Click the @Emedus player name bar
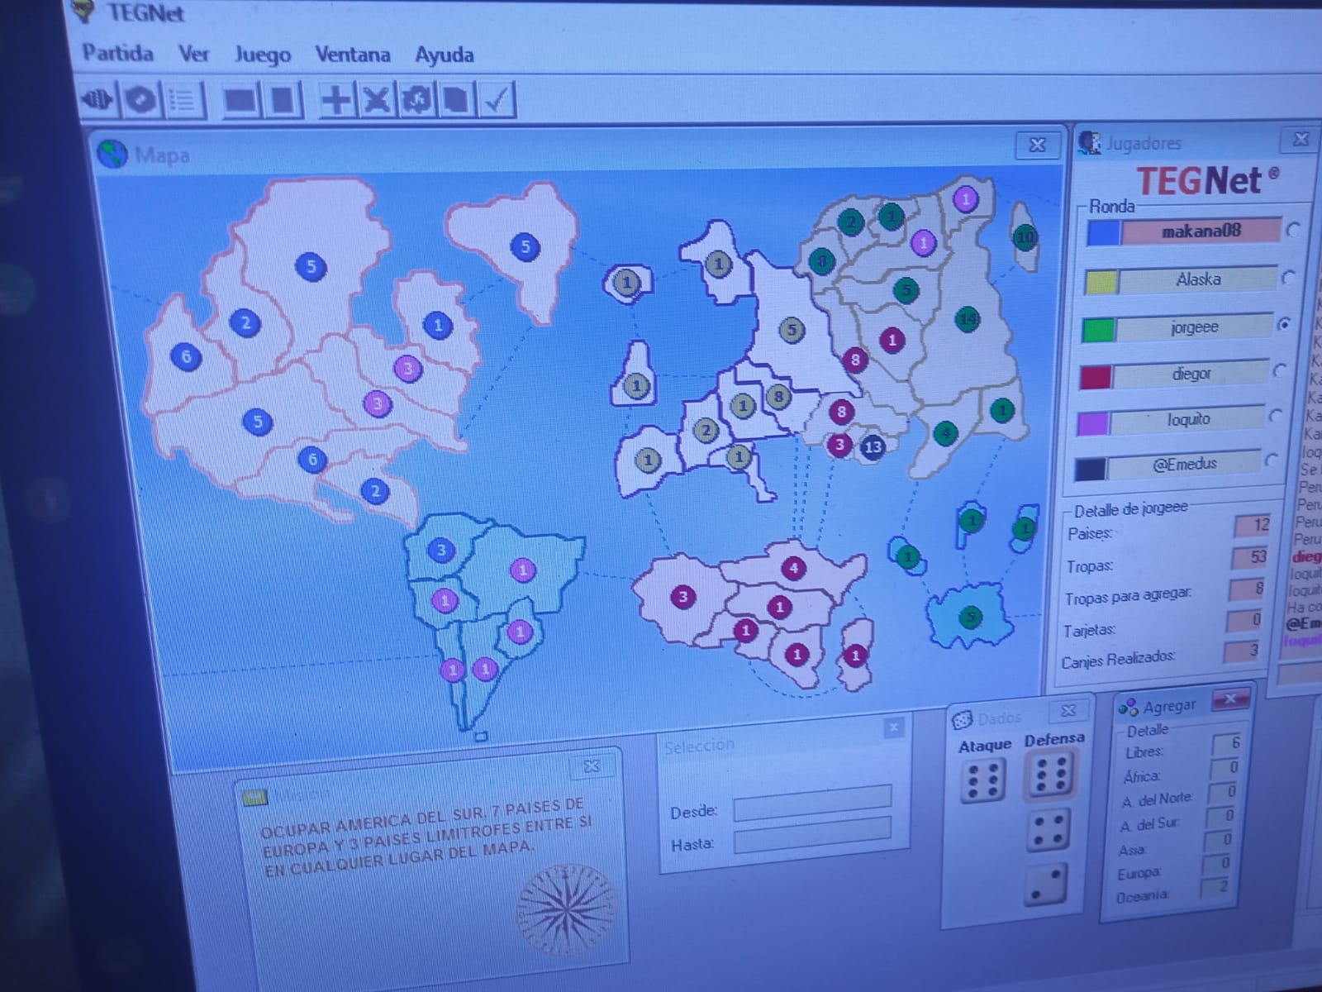Image resolution: width=1322 pixels, height=992 pixels. [1184, 464]
